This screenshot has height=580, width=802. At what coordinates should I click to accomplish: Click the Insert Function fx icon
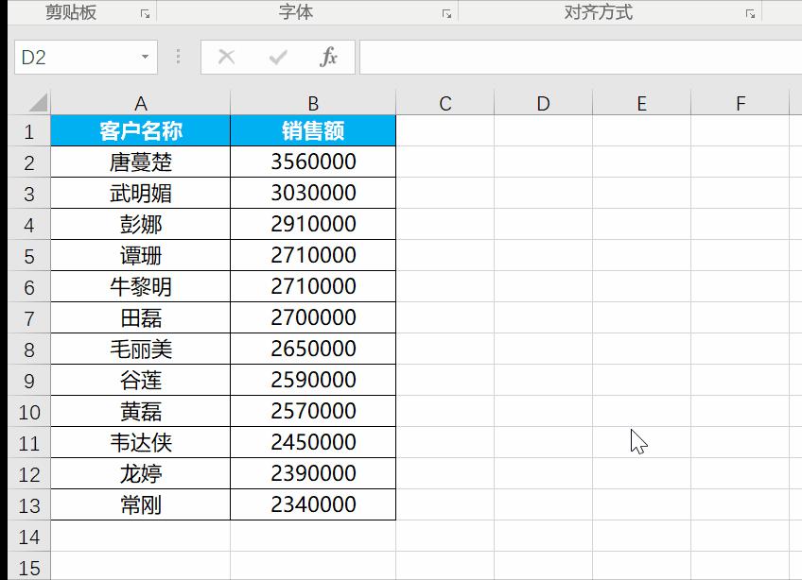(327, 56)
